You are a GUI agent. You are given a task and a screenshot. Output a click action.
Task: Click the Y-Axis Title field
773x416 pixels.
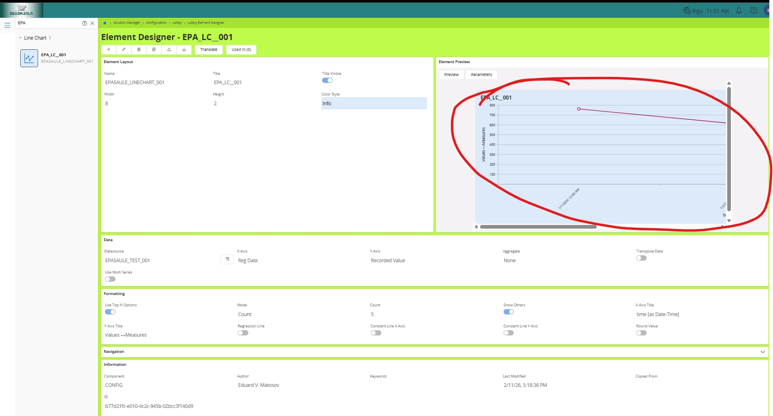pos(169,335)
